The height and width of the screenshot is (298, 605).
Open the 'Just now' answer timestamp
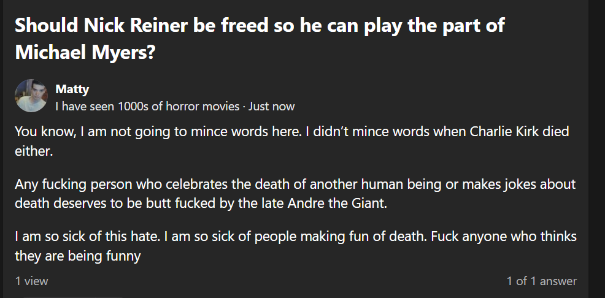click(272, 107)
